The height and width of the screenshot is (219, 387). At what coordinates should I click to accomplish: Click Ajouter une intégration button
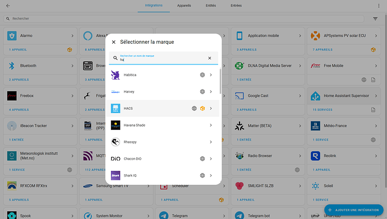pyautogui.click(x=354, y=210)
